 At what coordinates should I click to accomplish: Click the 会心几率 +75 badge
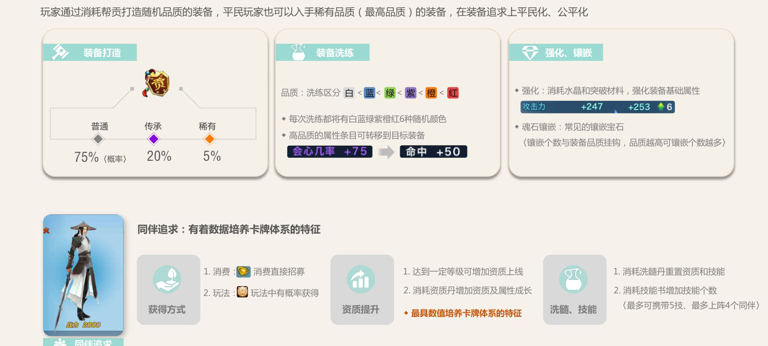point(329,152)
